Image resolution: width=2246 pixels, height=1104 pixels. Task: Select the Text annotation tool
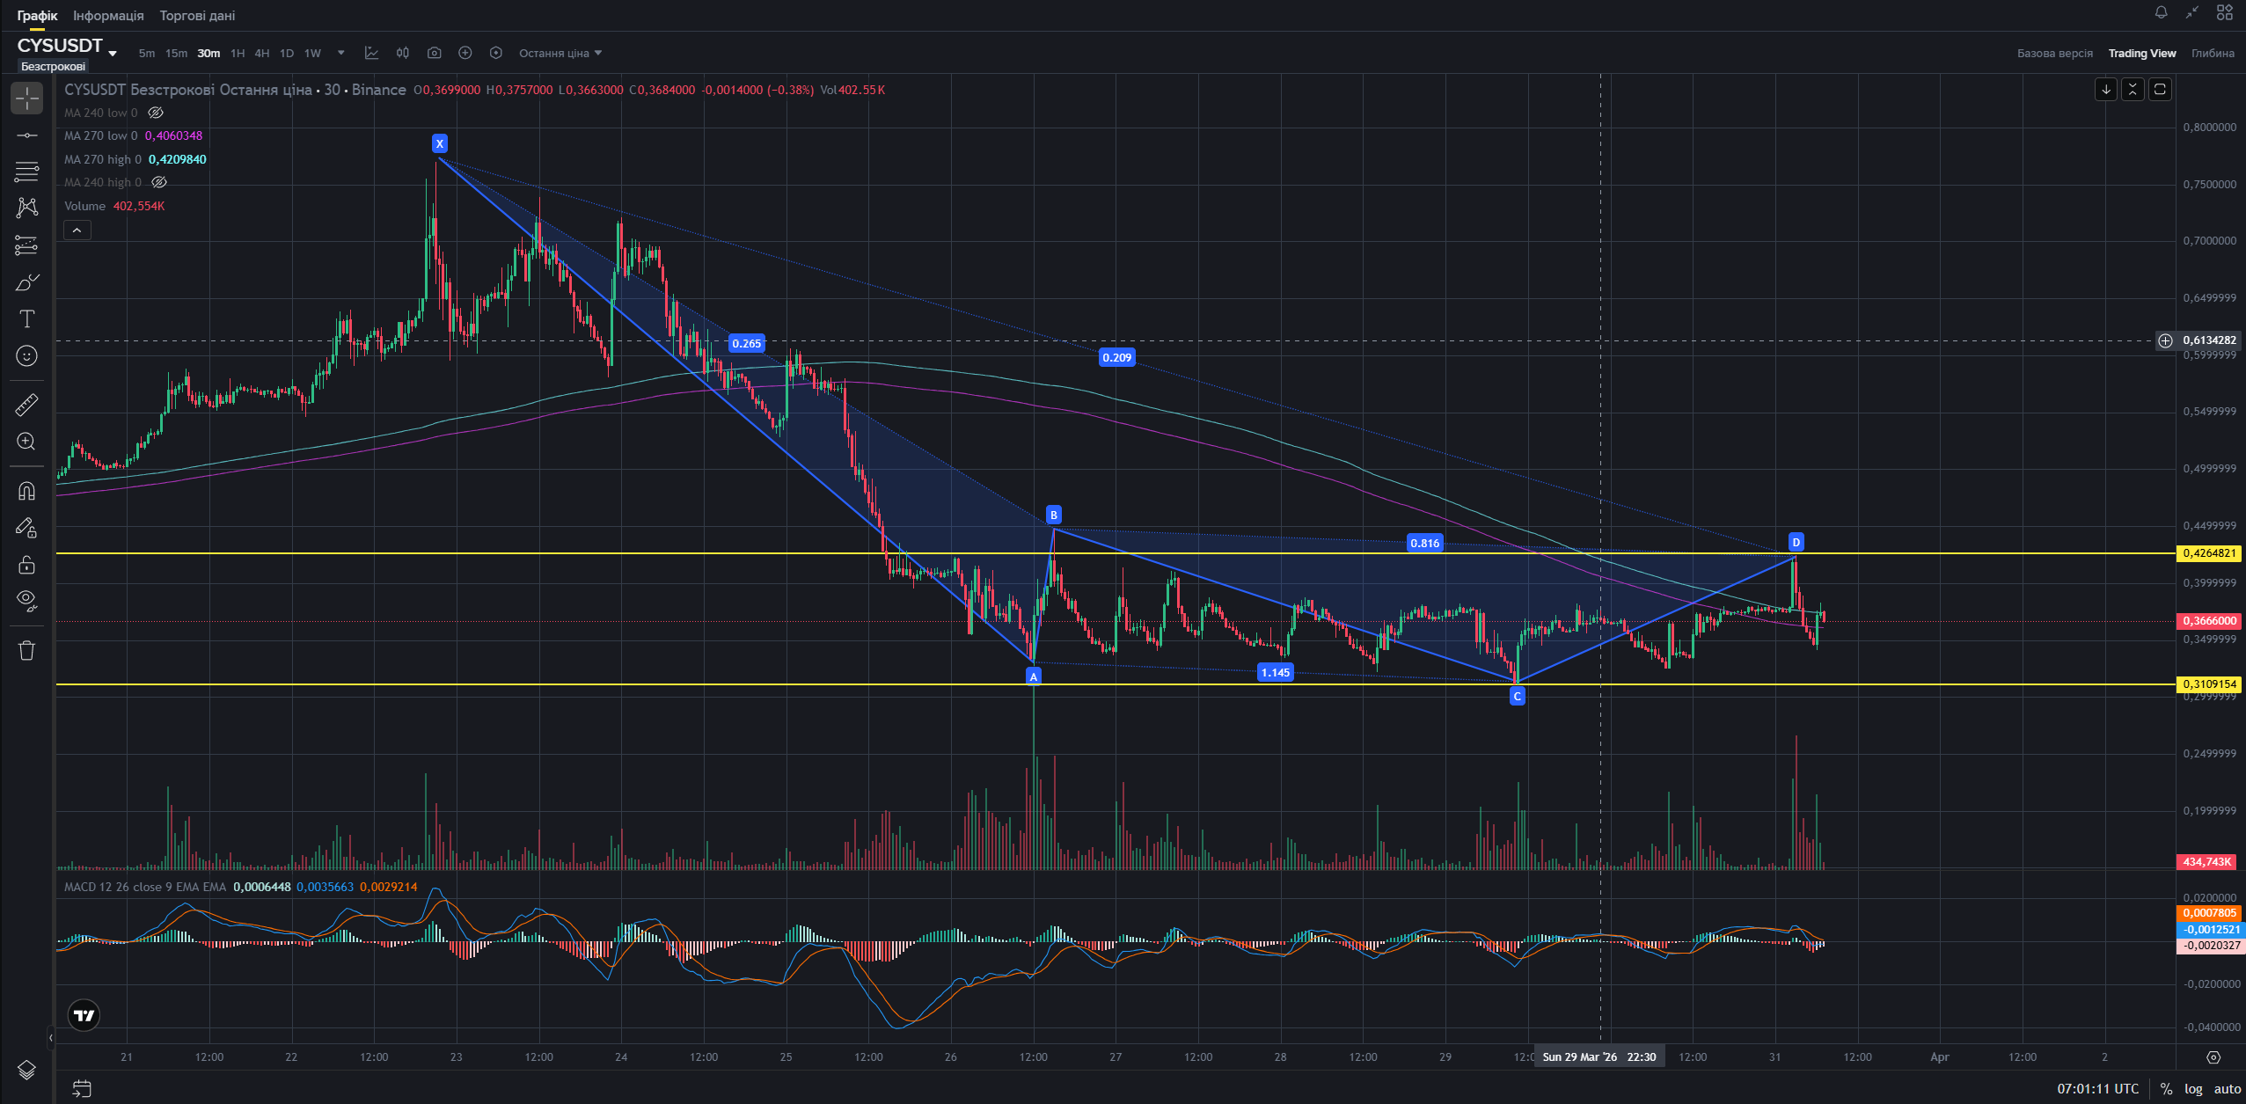click(26, 318)
